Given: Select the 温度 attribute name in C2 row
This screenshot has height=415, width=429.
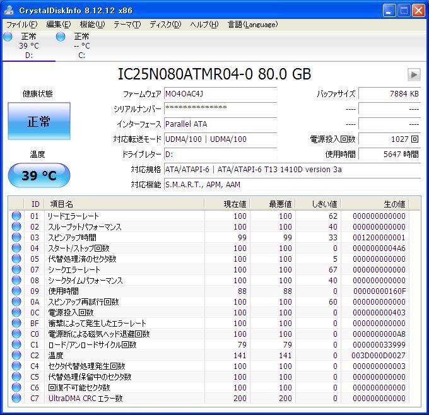Looking at the screenshot, I should 56,355.
